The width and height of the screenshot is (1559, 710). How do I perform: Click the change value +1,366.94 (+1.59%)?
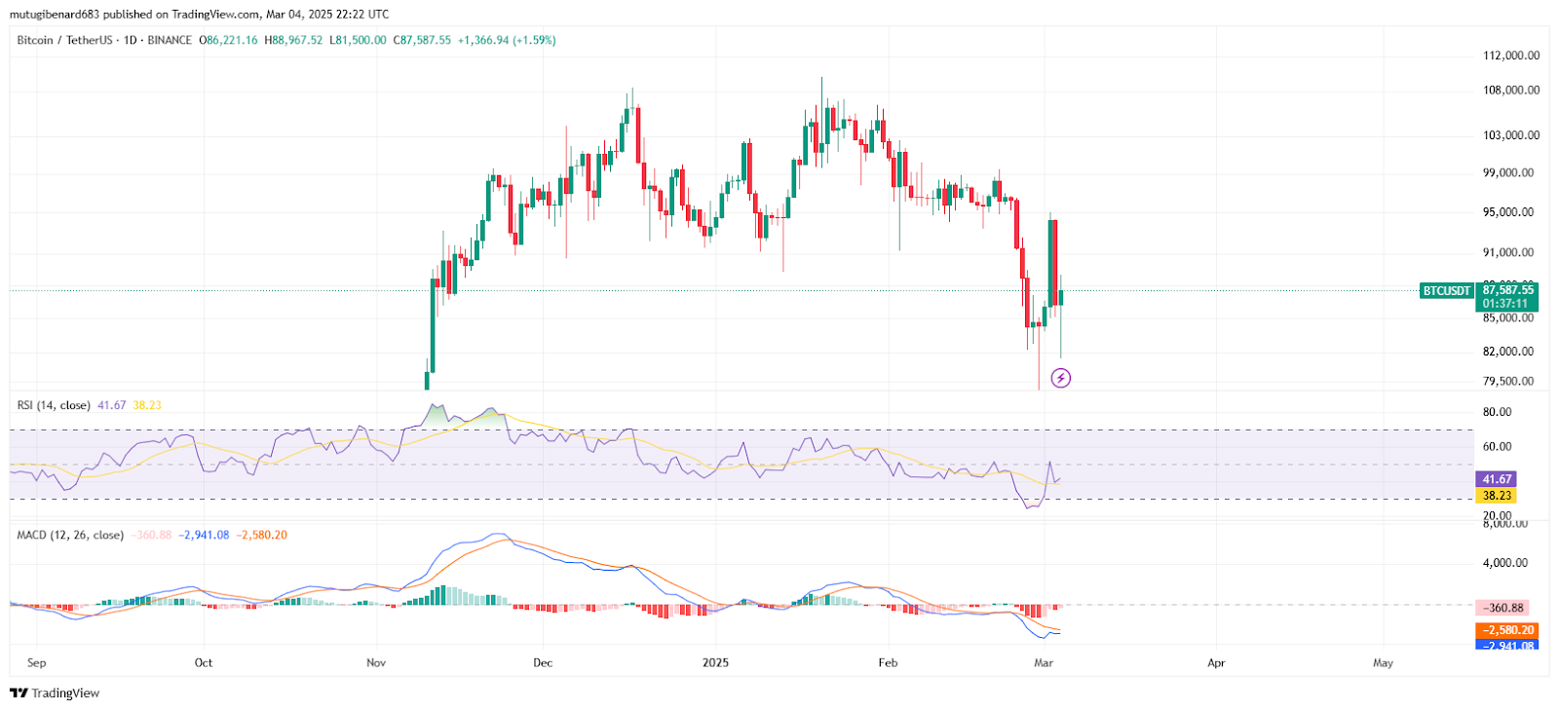click(x=507, y=40)
